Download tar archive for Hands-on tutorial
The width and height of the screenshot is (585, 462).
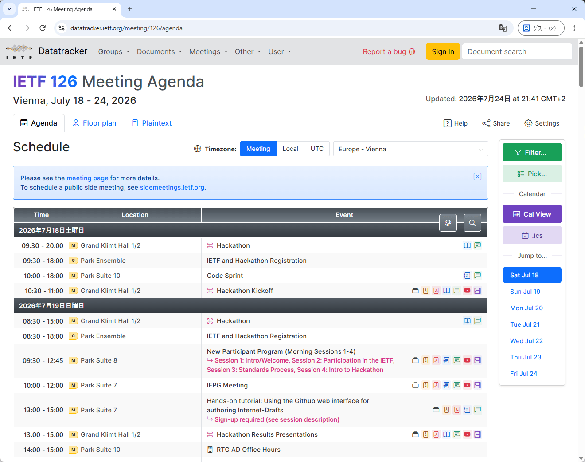point(447,410)
